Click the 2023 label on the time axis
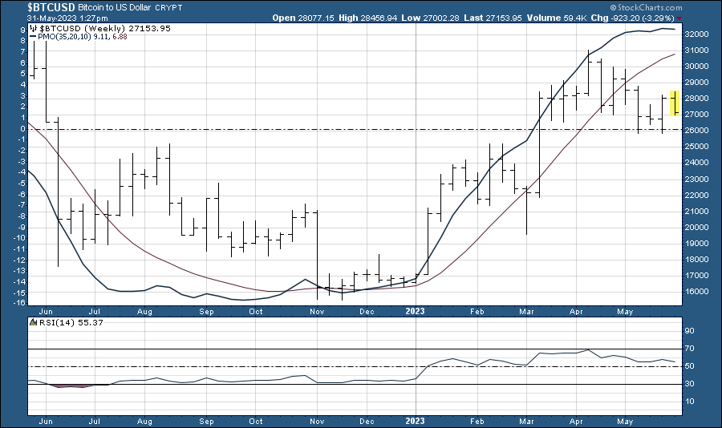Screen dimensions: 722x428 click(x=416, y=309)
